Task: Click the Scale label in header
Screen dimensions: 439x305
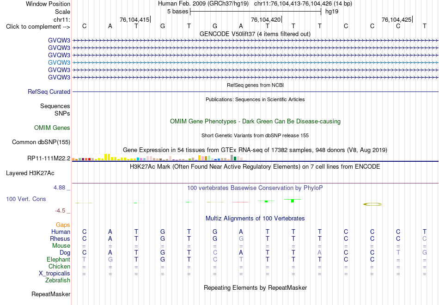Action: pyautogui.click(x=62, y=12)
